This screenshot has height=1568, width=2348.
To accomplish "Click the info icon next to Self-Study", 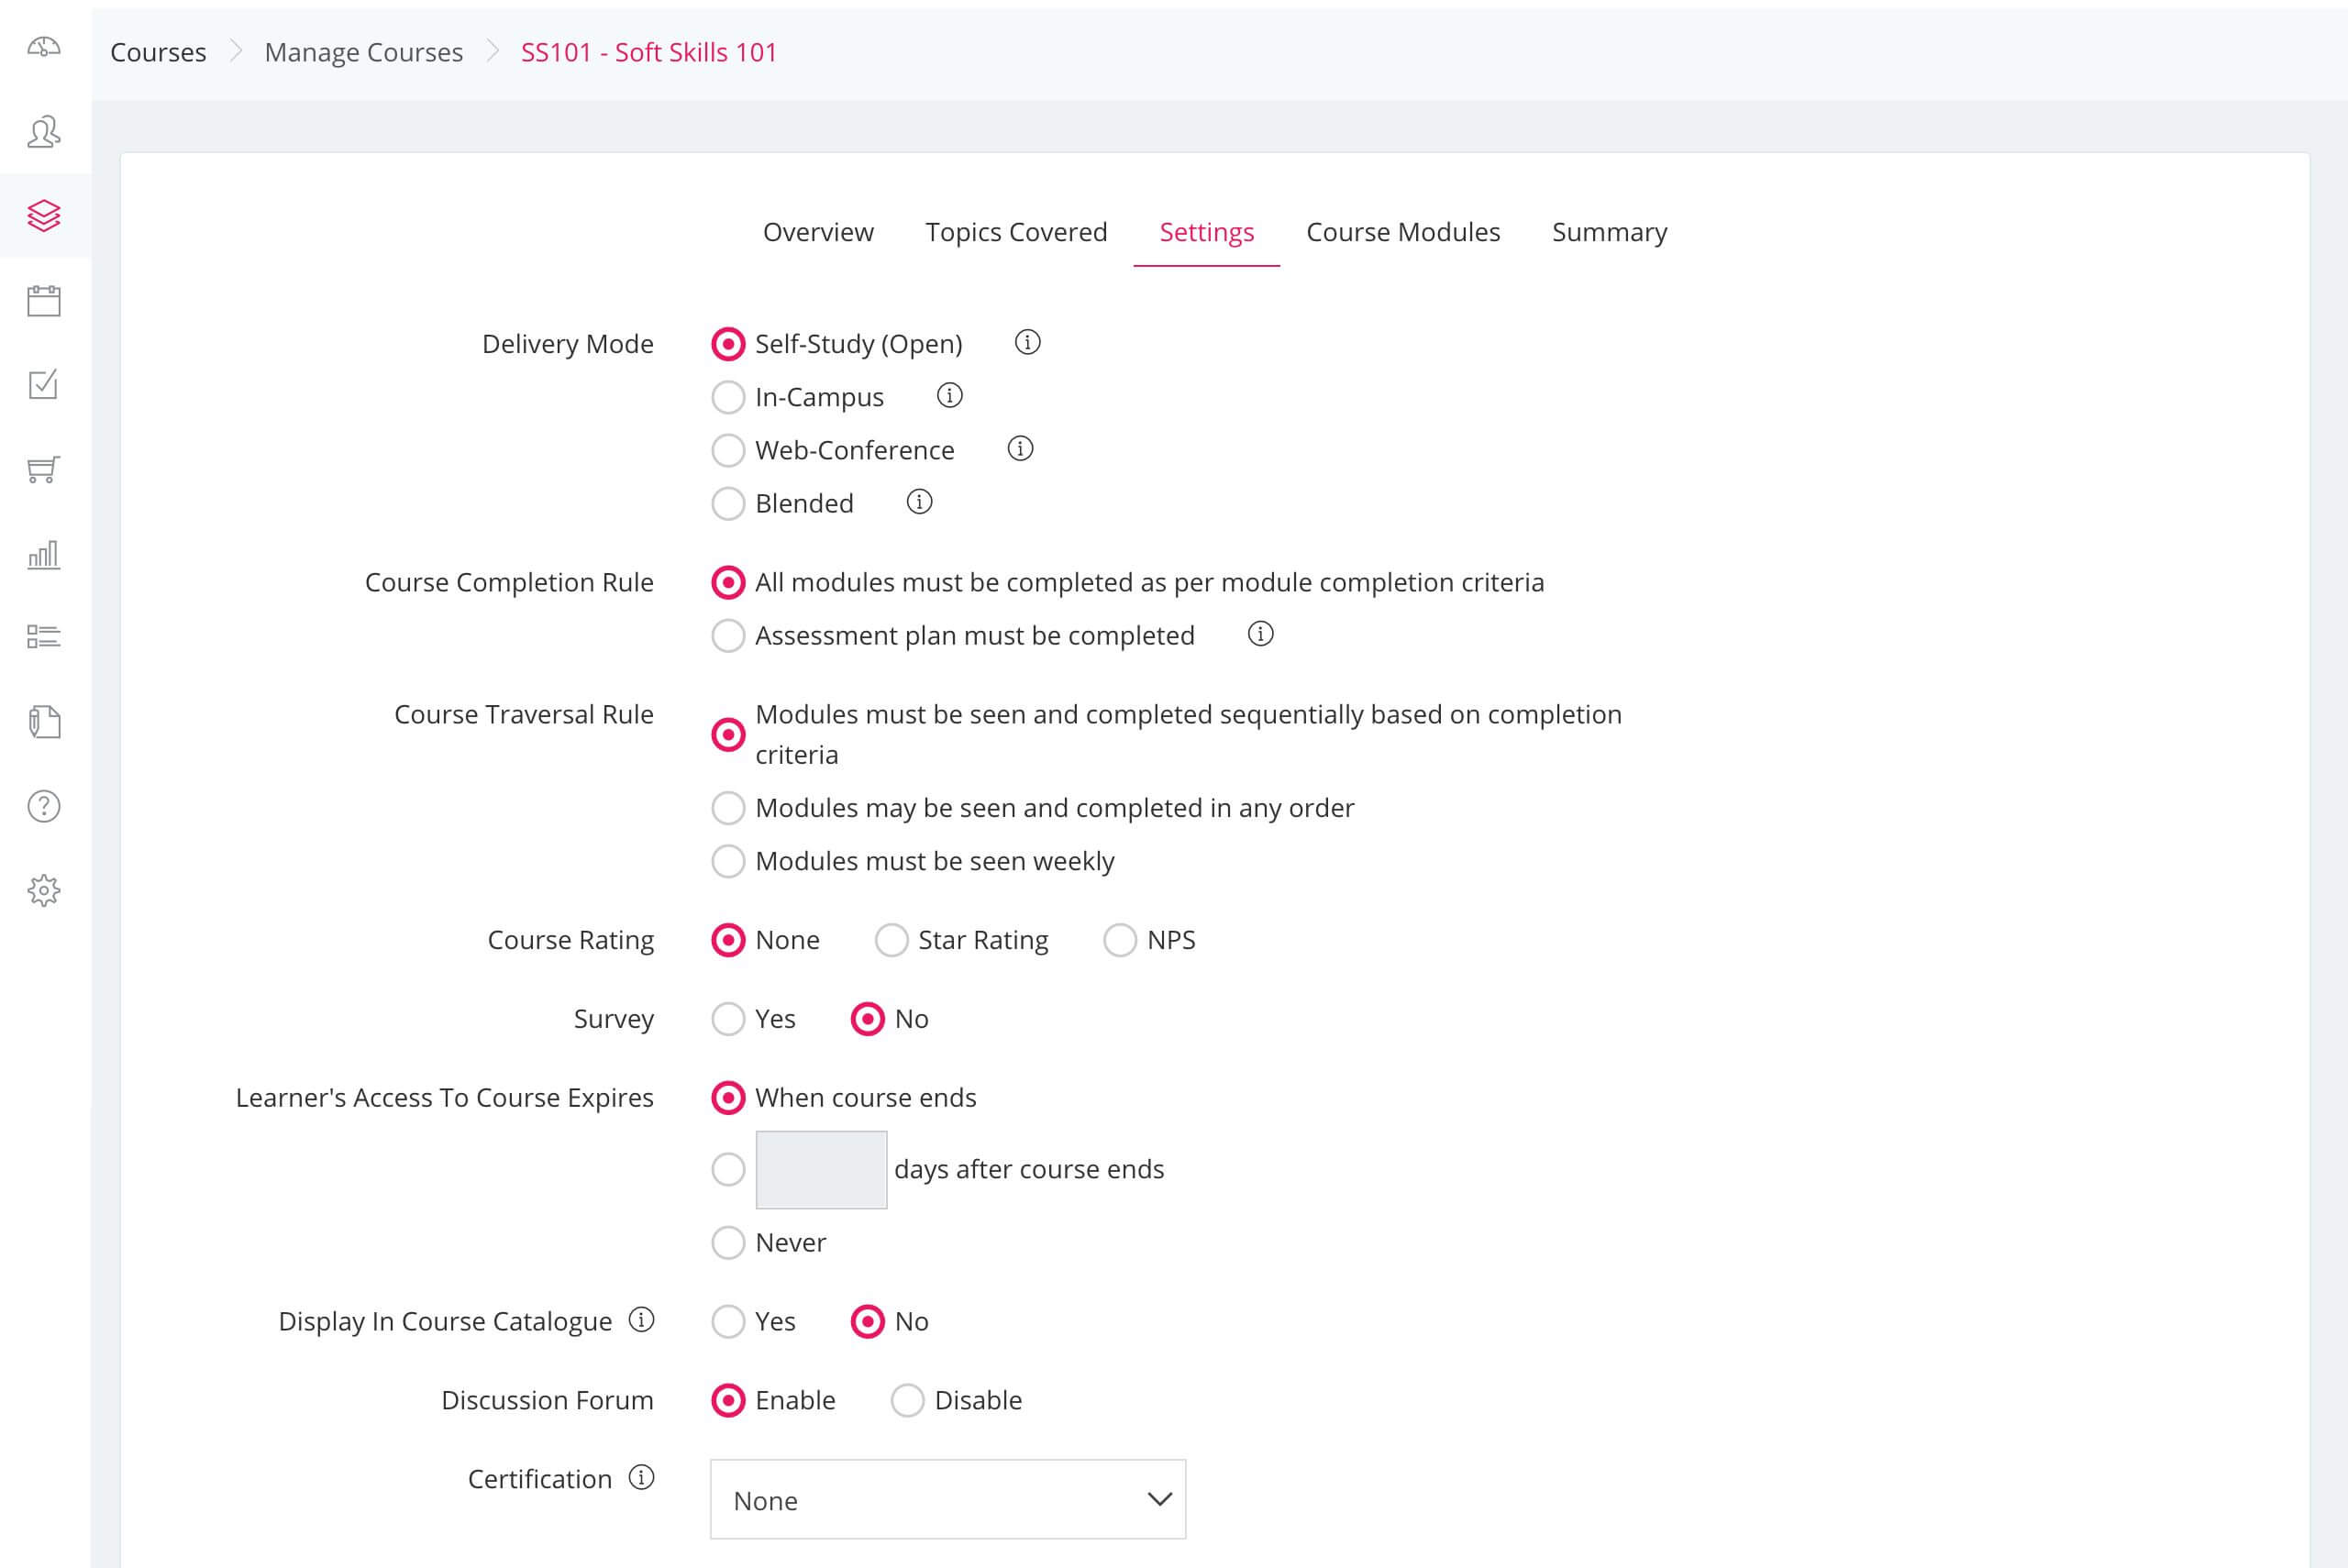I will [x=1027, y=343].
